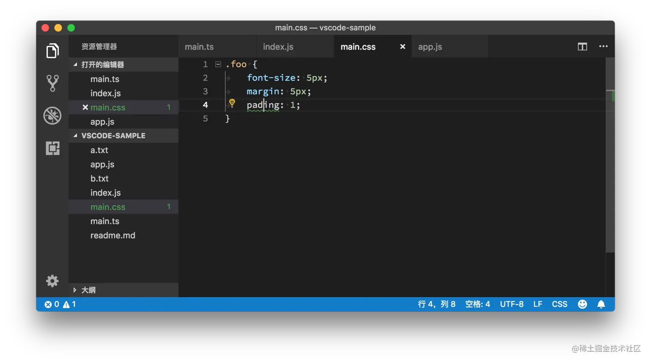Close main.css from the open editors list
The height and width of the screenshot is (363, 651).
(85, 108)
